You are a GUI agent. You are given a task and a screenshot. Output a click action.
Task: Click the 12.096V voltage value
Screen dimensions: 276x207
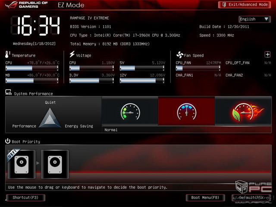click(x=157, y=75)
